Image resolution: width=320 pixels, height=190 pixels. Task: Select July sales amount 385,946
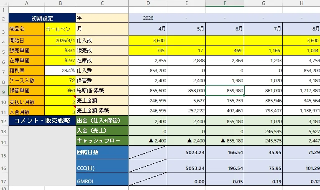[x=263, y=101]
